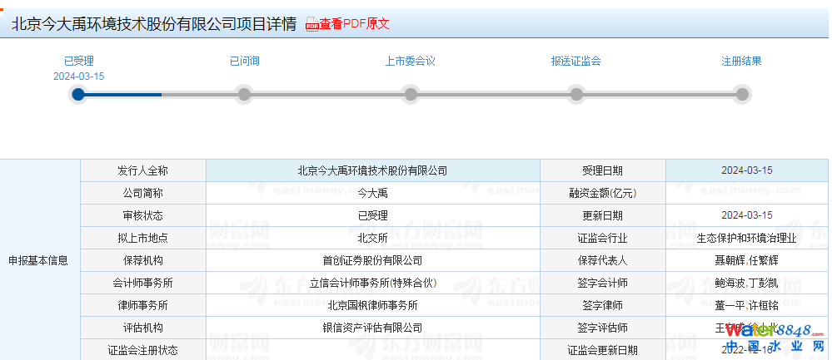This screenshot has width=832, height=360.
Task: Click the 融资金额(亿元) label cell
Action: 603,193
